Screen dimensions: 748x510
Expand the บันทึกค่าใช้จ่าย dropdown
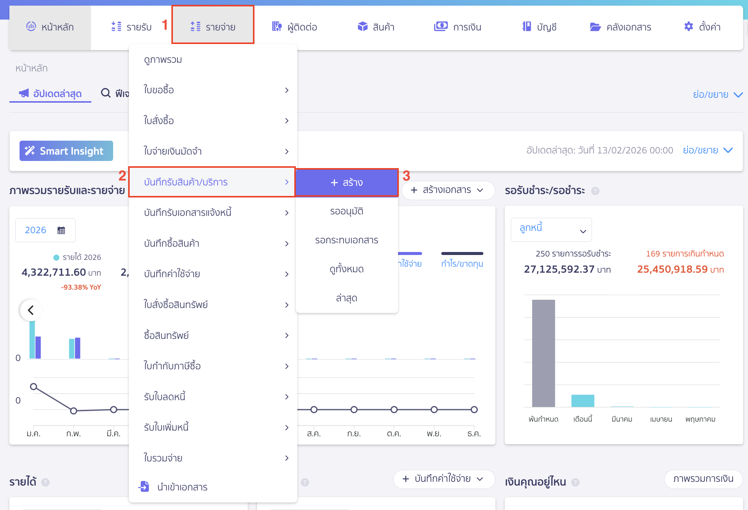tap(444, 480)
